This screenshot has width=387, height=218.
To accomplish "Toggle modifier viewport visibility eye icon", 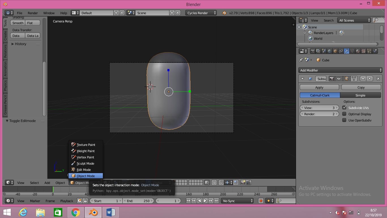I will coord(339,79).
